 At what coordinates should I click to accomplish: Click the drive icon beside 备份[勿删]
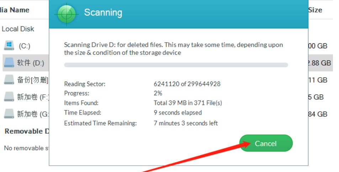click(x=9, y=80)
